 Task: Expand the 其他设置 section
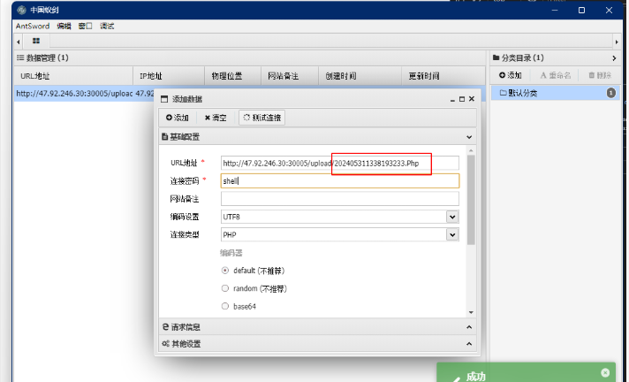[x=469, y=344]
